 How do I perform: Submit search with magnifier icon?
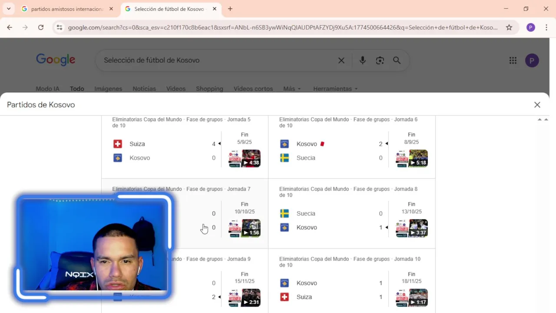pos(397,60)
